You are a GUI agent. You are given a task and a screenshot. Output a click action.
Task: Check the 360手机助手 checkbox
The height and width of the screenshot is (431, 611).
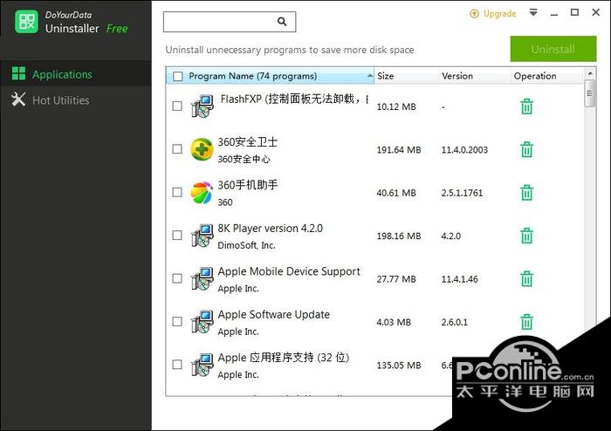pyautogui.click(x=177, y=192)
